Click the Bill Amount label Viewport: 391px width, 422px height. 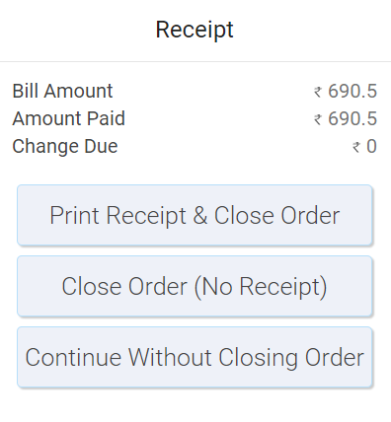pos(62,91)
